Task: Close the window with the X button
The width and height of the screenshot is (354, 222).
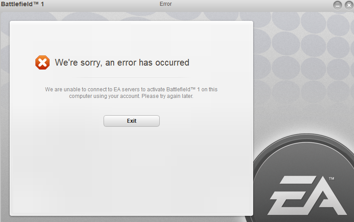Action: tap(349, 5)
